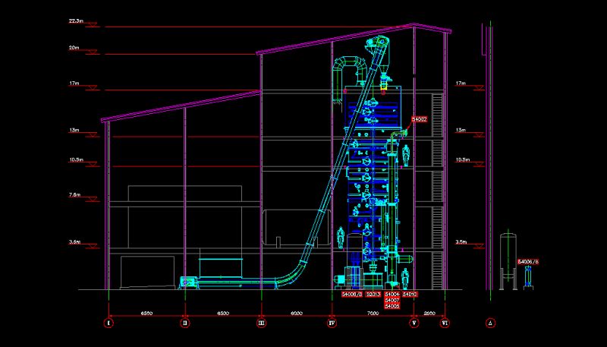The height and width of the screenshot is (347, 607).
Task: Click the equipment tag 54004
Action: pos(392,294)
